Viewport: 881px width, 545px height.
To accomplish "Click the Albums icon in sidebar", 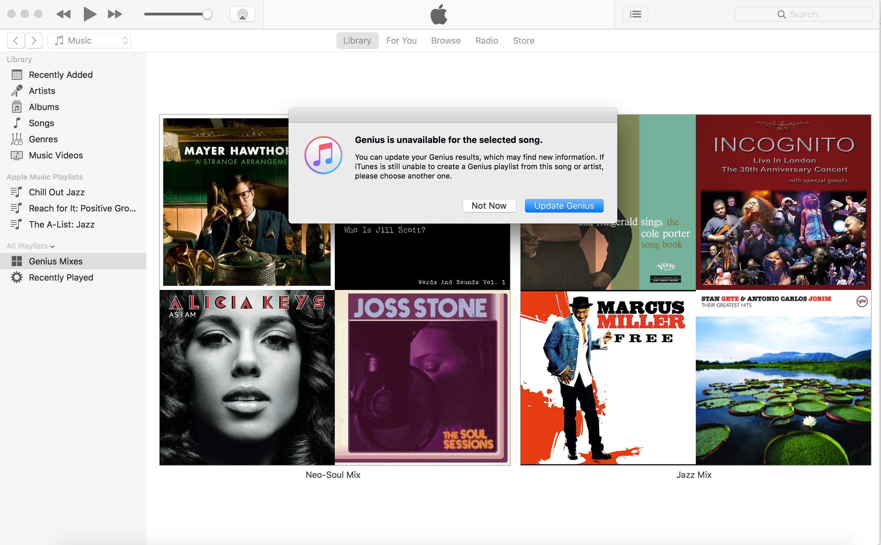I will [16, 107].
